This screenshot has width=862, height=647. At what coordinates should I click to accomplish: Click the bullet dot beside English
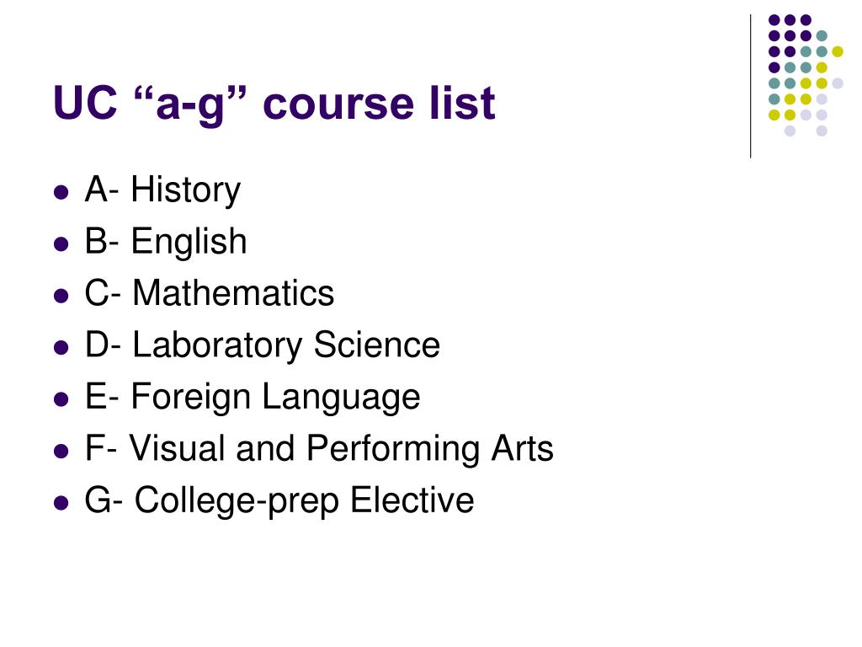[61, 243]
